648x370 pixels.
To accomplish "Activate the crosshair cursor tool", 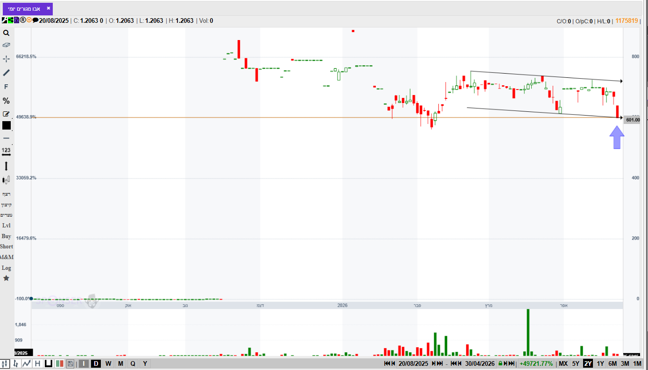I will [6, 59].
